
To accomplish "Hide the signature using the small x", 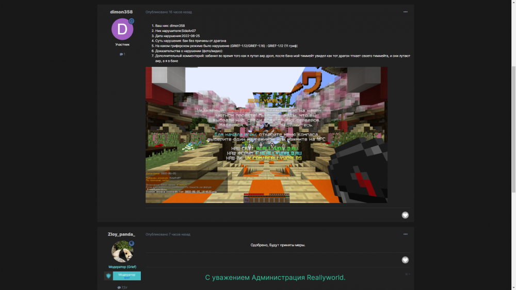I will click(407, 274).
